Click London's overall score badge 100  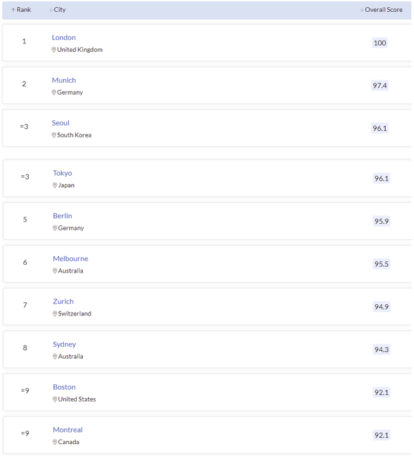point(380,43)
